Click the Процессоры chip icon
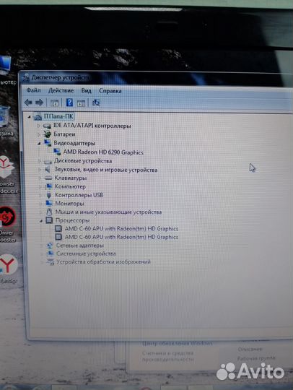The height and width of the screenshot is (390, 293). click(49, 220)
